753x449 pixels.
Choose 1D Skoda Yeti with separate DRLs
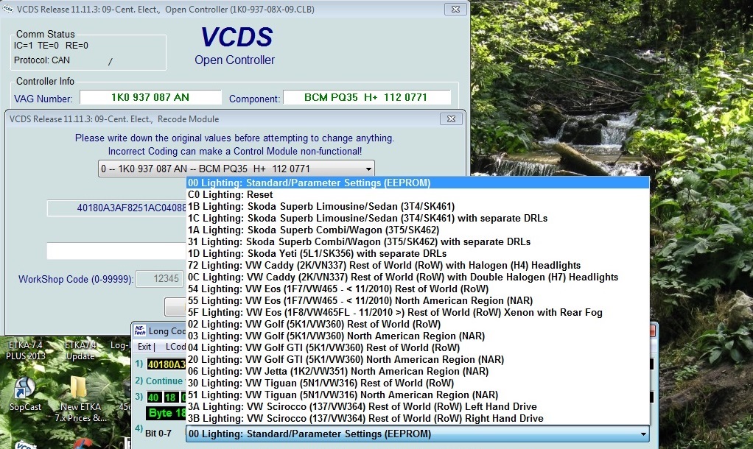pos(417,253)
